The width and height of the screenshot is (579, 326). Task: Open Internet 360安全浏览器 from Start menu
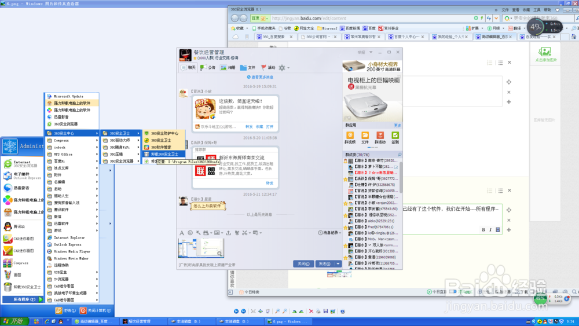click(x=22, y=163)
